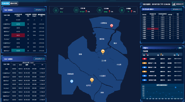The image size is (185, 102).
Task: Click the blue map marker in 西部组团
Action: (x=72, y=81)
